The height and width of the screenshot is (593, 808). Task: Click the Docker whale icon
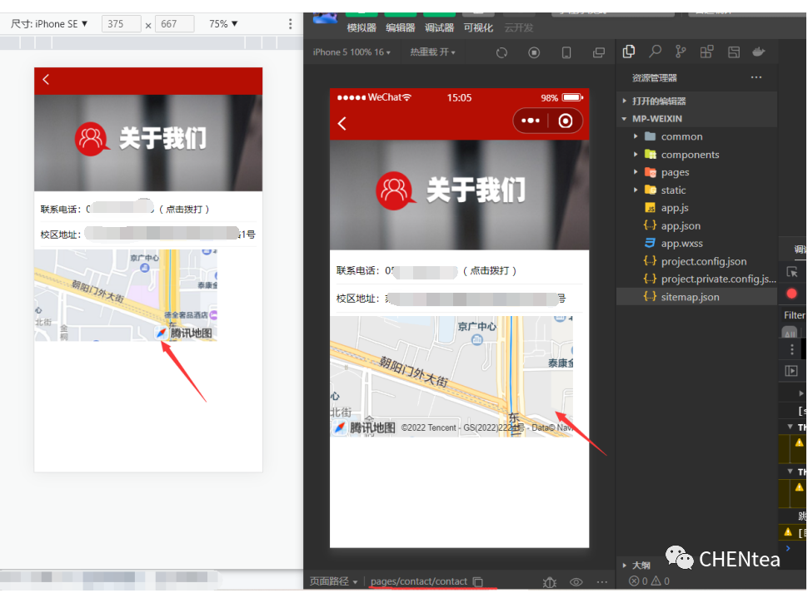[759, 52]
